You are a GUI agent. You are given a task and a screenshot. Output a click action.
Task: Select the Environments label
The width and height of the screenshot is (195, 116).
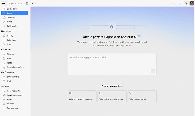[x=13, y=77]
